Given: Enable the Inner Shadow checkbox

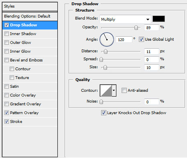Looking at the screenshot, I should (x=6, y=34).
